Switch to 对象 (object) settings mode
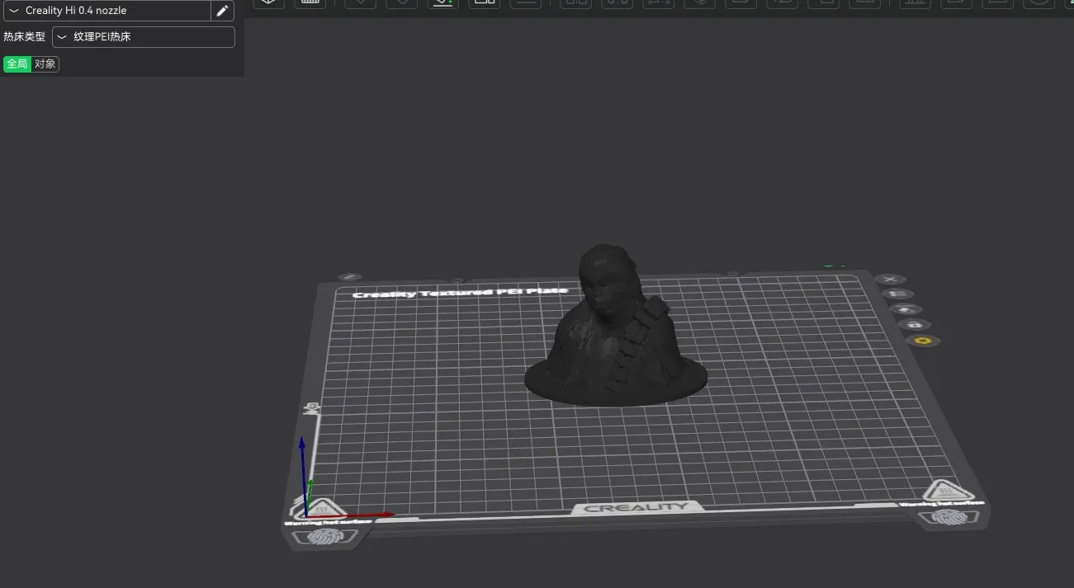Viewport: 1074px width, 588px height. (45, 64)
